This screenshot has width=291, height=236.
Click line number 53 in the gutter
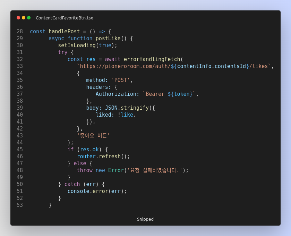pyautogui.click(x=20, y=205)
